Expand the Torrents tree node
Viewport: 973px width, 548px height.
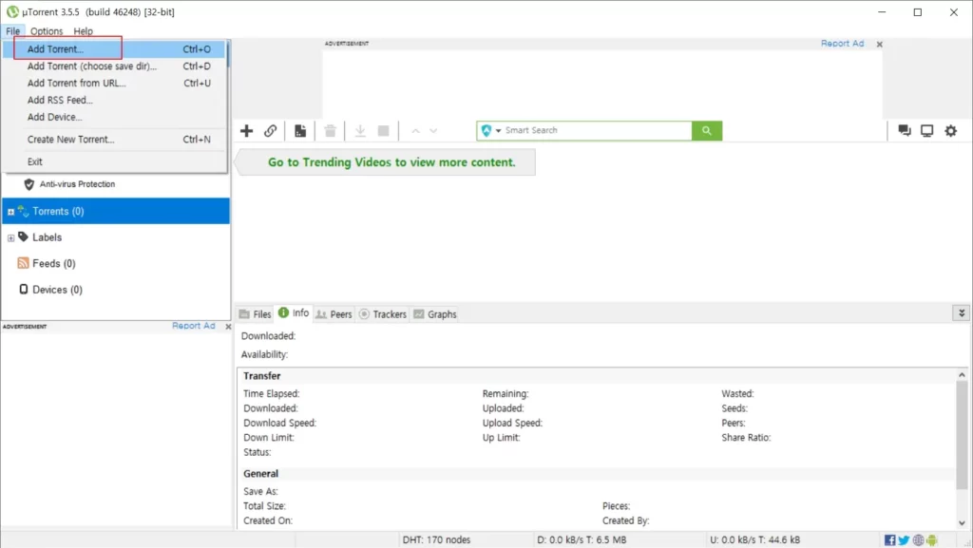pyautogui.click(x=10, y=212)
